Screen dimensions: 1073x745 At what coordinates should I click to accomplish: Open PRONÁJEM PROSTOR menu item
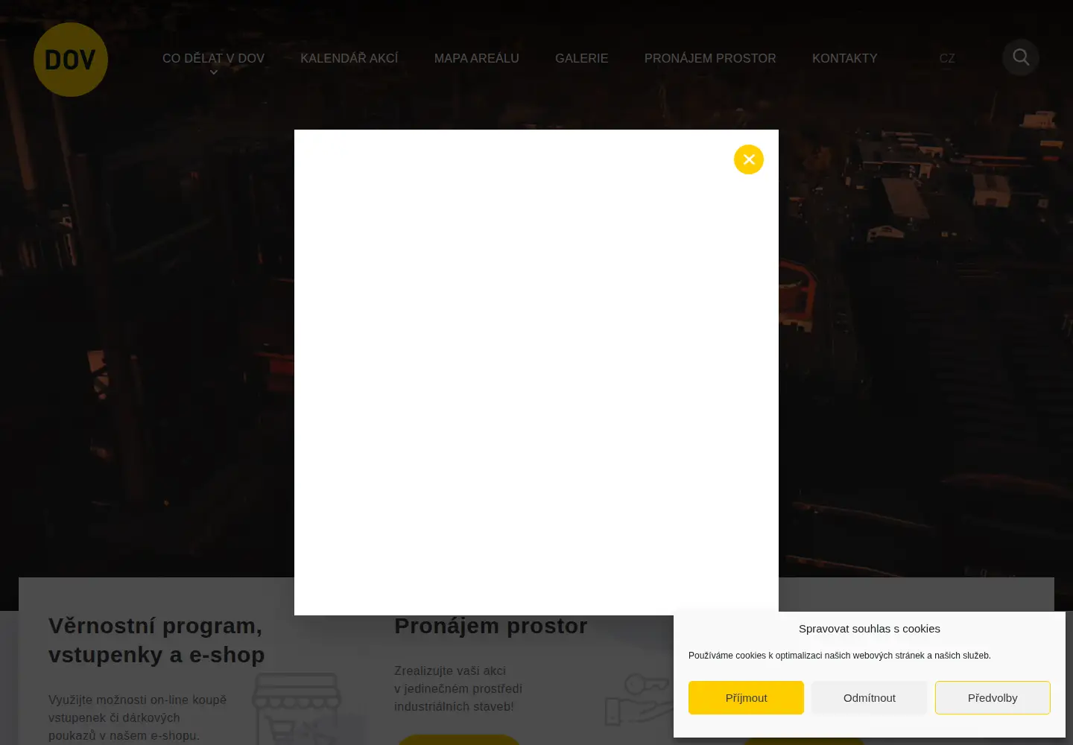point(710,58)
